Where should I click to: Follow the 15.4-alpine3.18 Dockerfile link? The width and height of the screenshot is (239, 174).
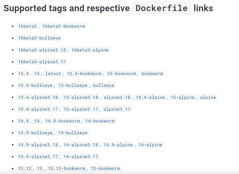pos(38,97)
